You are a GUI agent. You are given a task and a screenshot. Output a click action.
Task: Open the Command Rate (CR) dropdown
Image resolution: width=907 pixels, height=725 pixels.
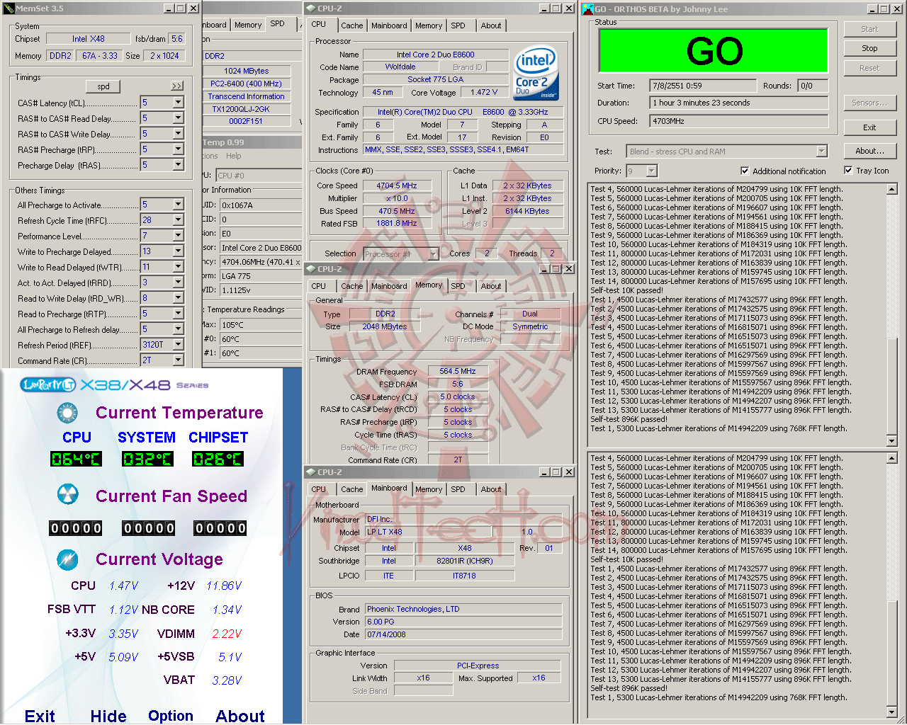click(x=178, y=360)
